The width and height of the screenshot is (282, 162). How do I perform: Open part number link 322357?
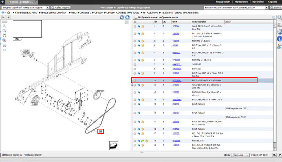[176, 134]
